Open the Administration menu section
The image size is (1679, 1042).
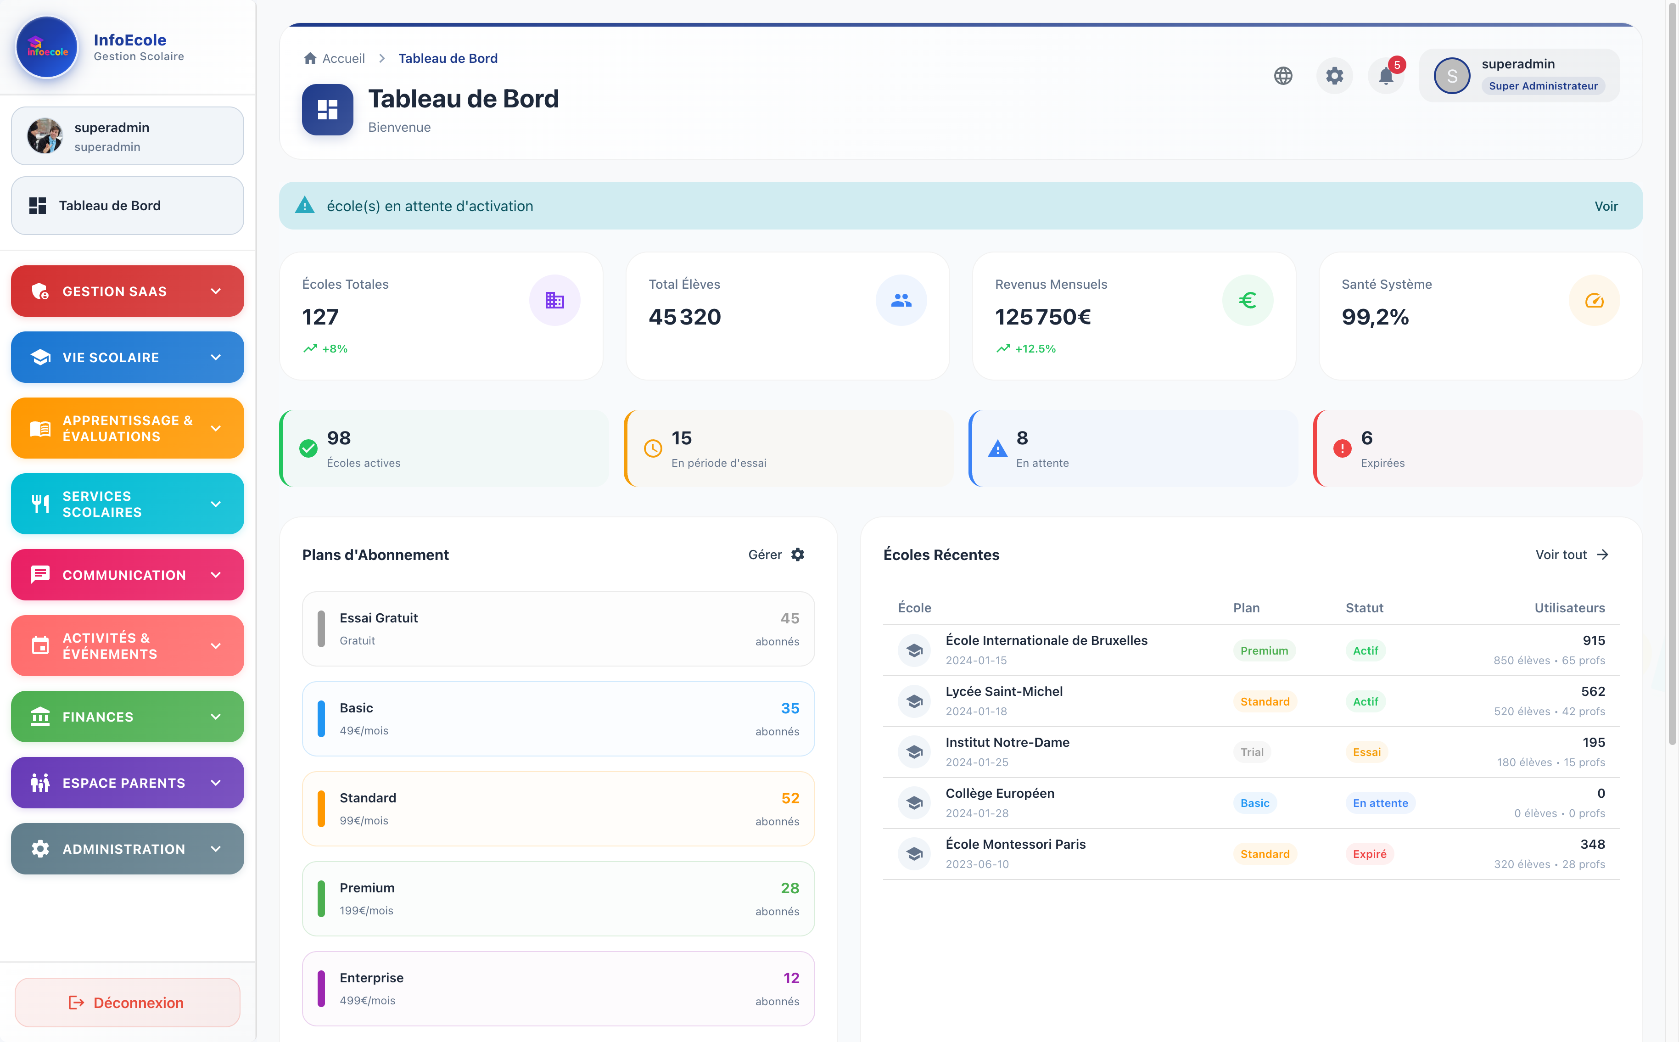coord(128,849)
